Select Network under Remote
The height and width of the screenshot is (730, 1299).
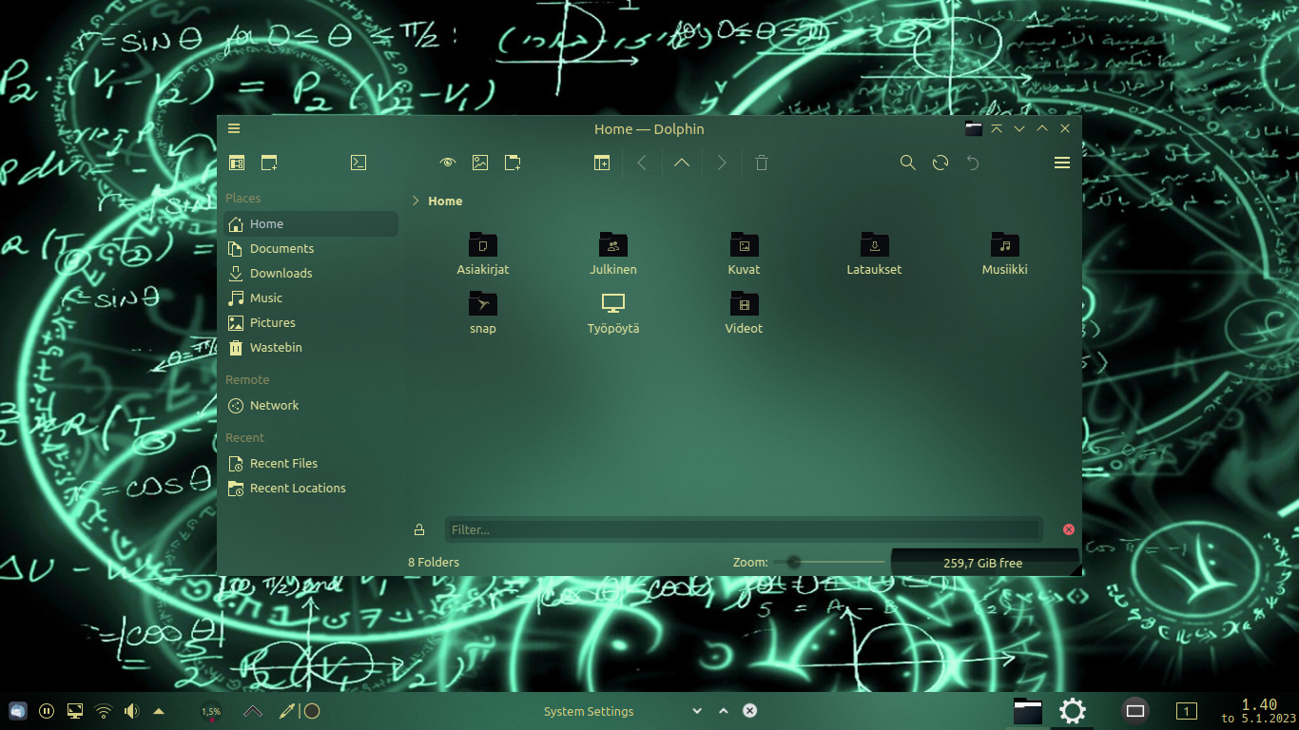311,405
